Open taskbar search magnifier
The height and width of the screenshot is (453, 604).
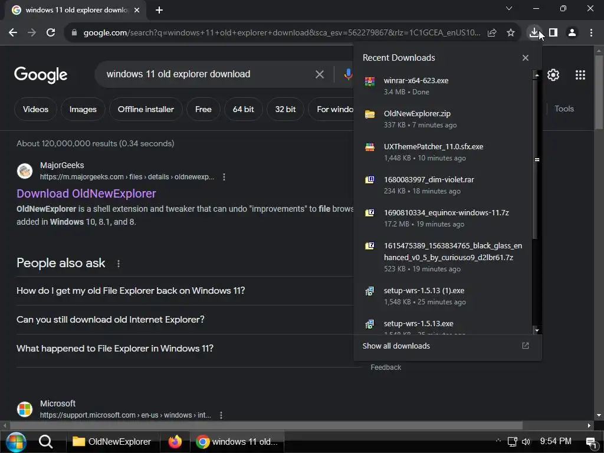click(x=46, y=442)
